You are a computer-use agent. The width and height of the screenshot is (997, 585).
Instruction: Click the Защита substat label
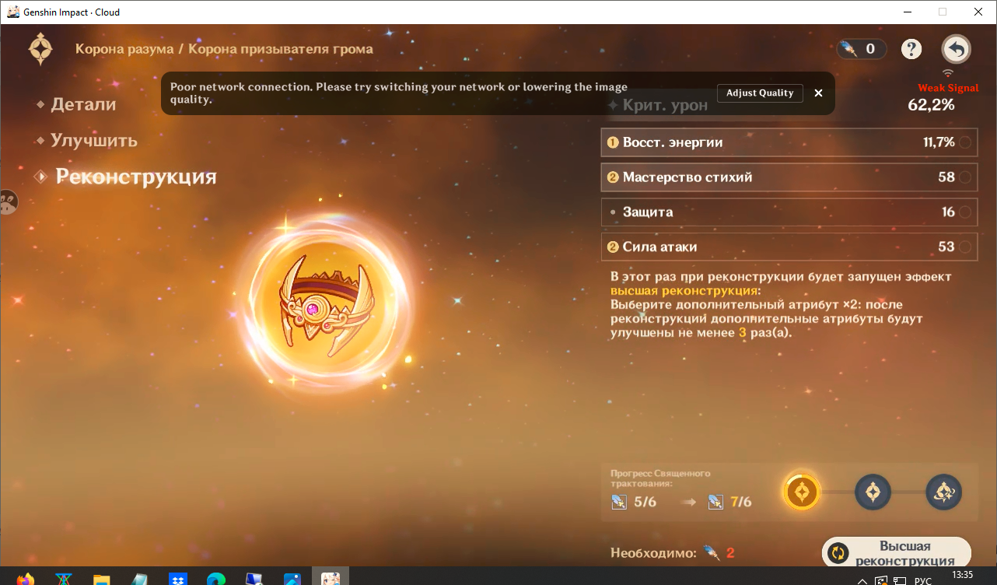coord(648,212)
